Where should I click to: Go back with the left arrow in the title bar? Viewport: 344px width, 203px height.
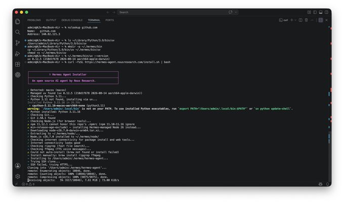click(108, 12)
